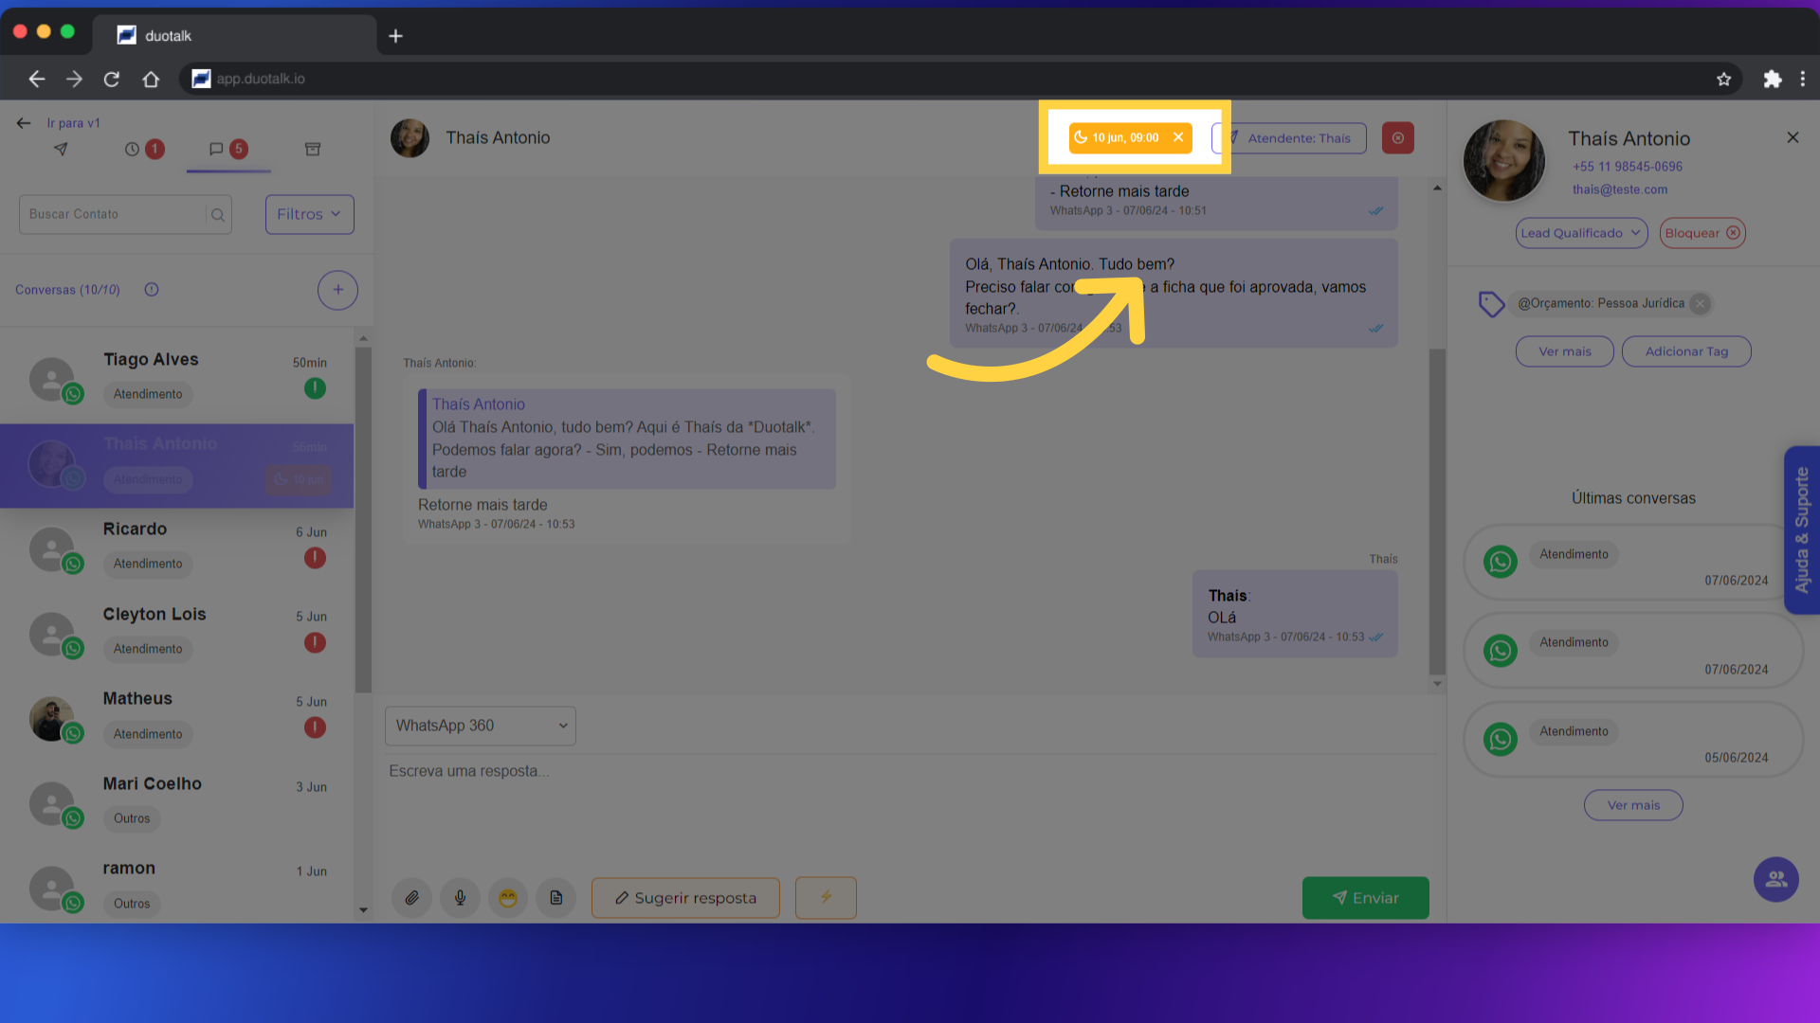Expand the WhatsApp 360 channel selector
1820x1023 pixels.
point(480,726)
